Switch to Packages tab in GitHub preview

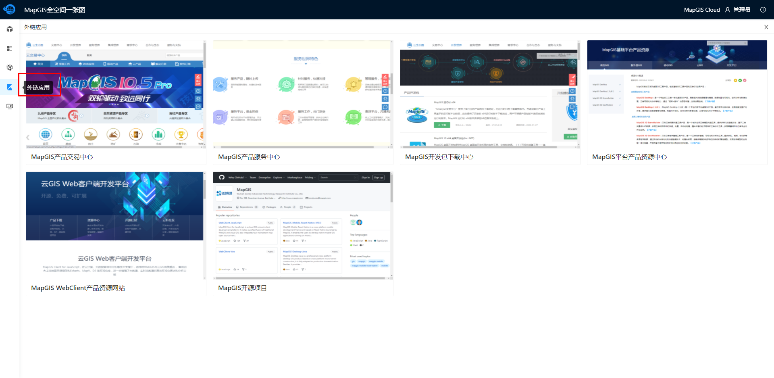point(269,207)
